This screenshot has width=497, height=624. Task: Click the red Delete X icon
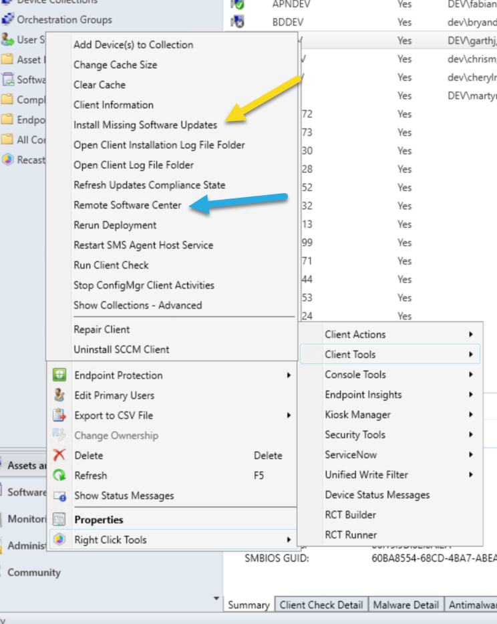59,456
